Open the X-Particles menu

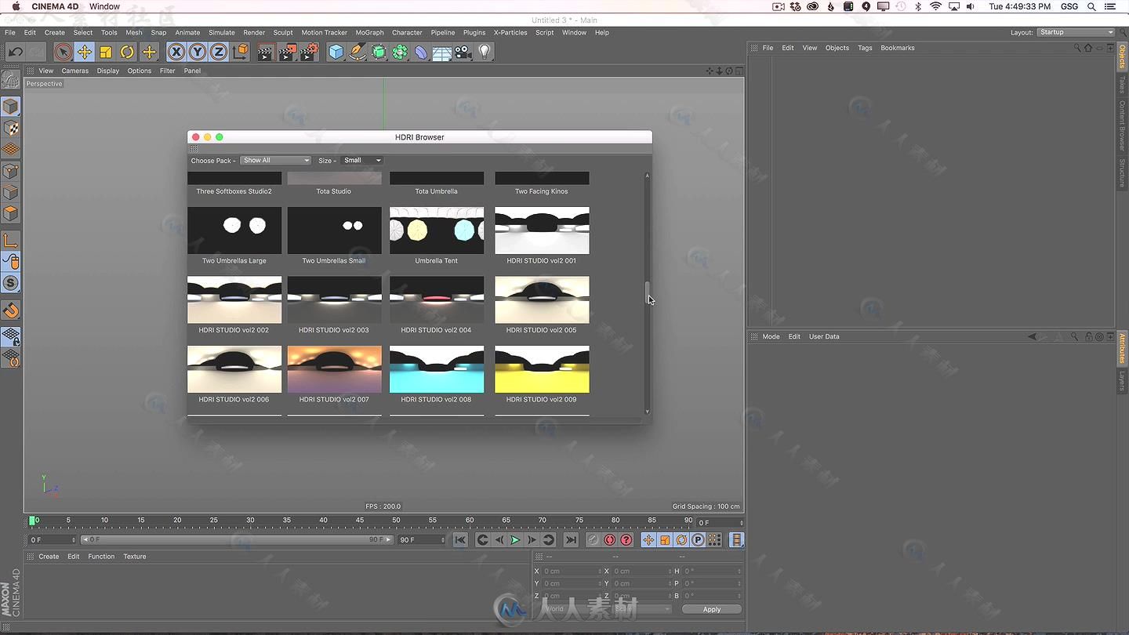[510, 33]
